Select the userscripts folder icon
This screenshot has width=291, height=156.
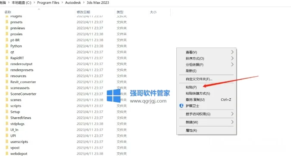pyautogui.click(x=7, y=141)
